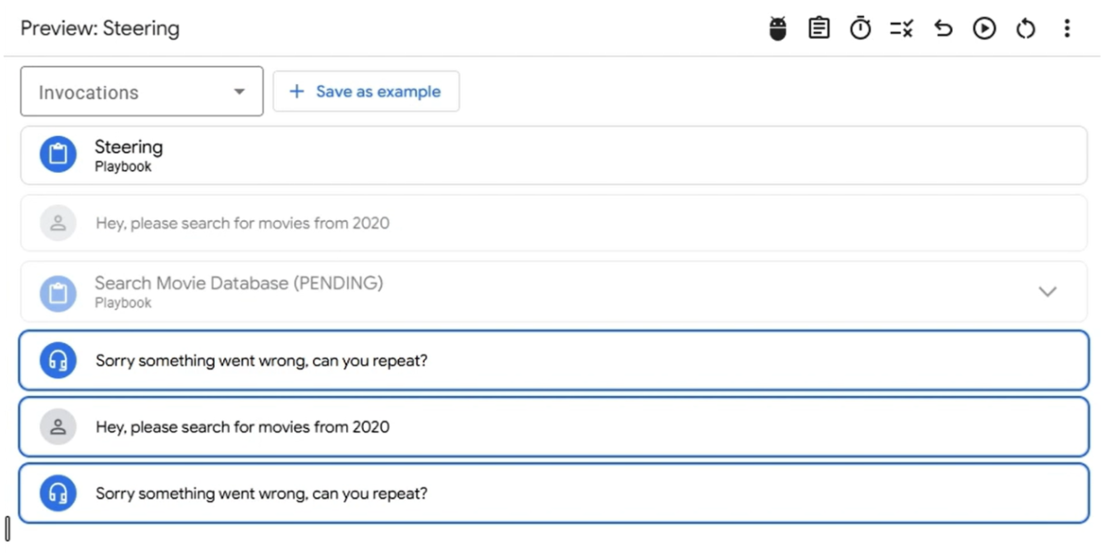Viewport: 1111px width, 553px height.
Task: Click the Steering playbook clipboard icon
Action: tap(57, 154)
